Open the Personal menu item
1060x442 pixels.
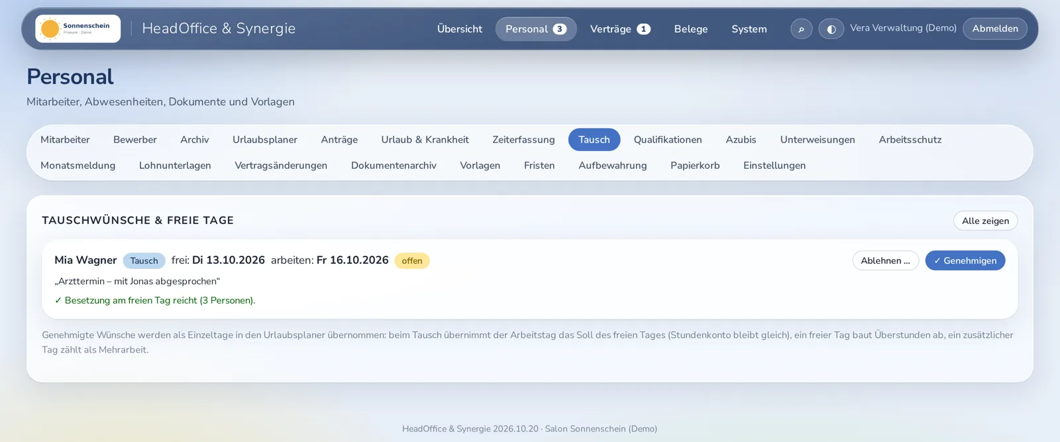point(536,28)
